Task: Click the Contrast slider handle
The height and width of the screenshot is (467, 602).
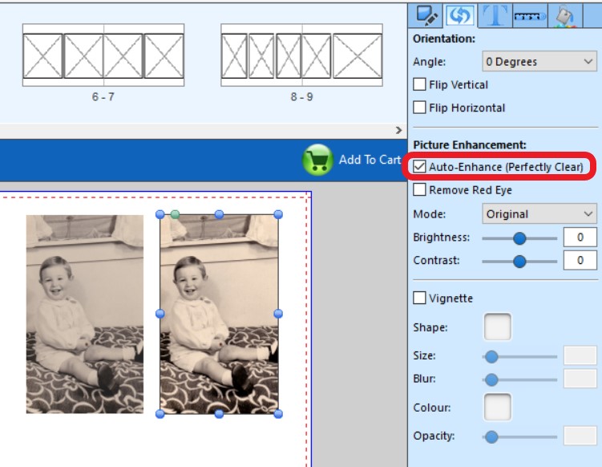Action: pos(519,262)
